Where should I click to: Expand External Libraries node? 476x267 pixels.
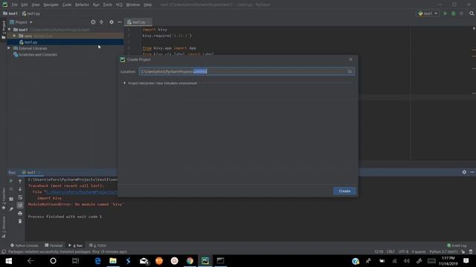point(9,48)
